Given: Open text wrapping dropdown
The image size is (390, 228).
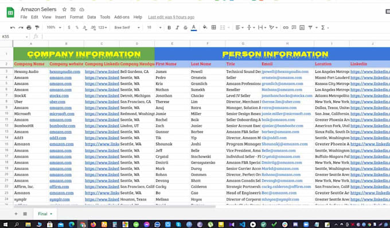Looking at the screenshot, I should (x=262, y=28).
